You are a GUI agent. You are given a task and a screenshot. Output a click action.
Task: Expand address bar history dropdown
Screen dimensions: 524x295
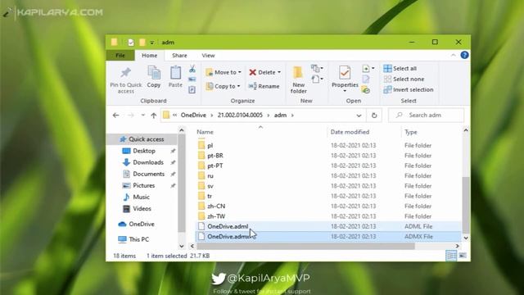coord(359,116)
